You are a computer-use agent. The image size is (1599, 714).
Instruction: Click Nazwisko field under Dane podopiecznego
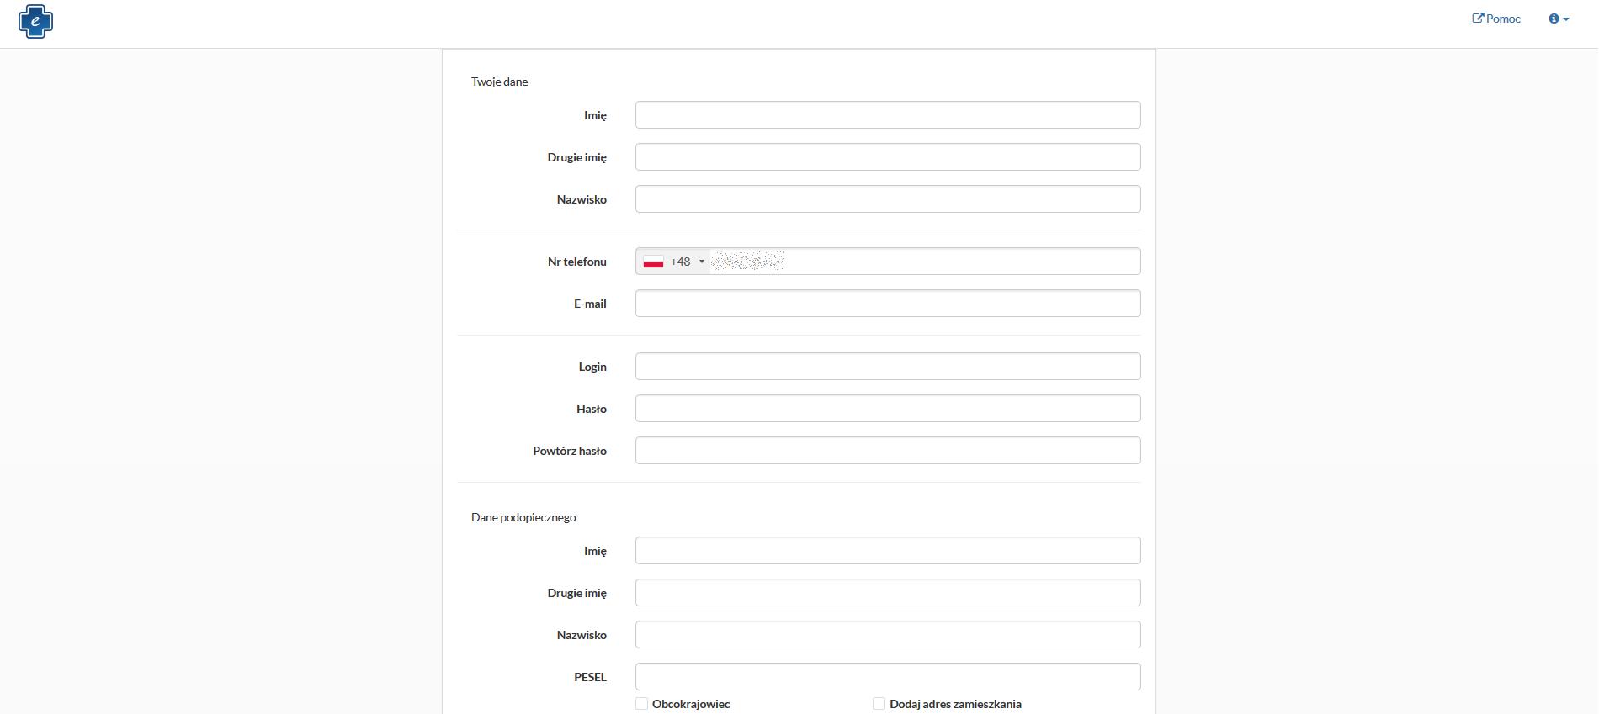(x=888, y=635)
